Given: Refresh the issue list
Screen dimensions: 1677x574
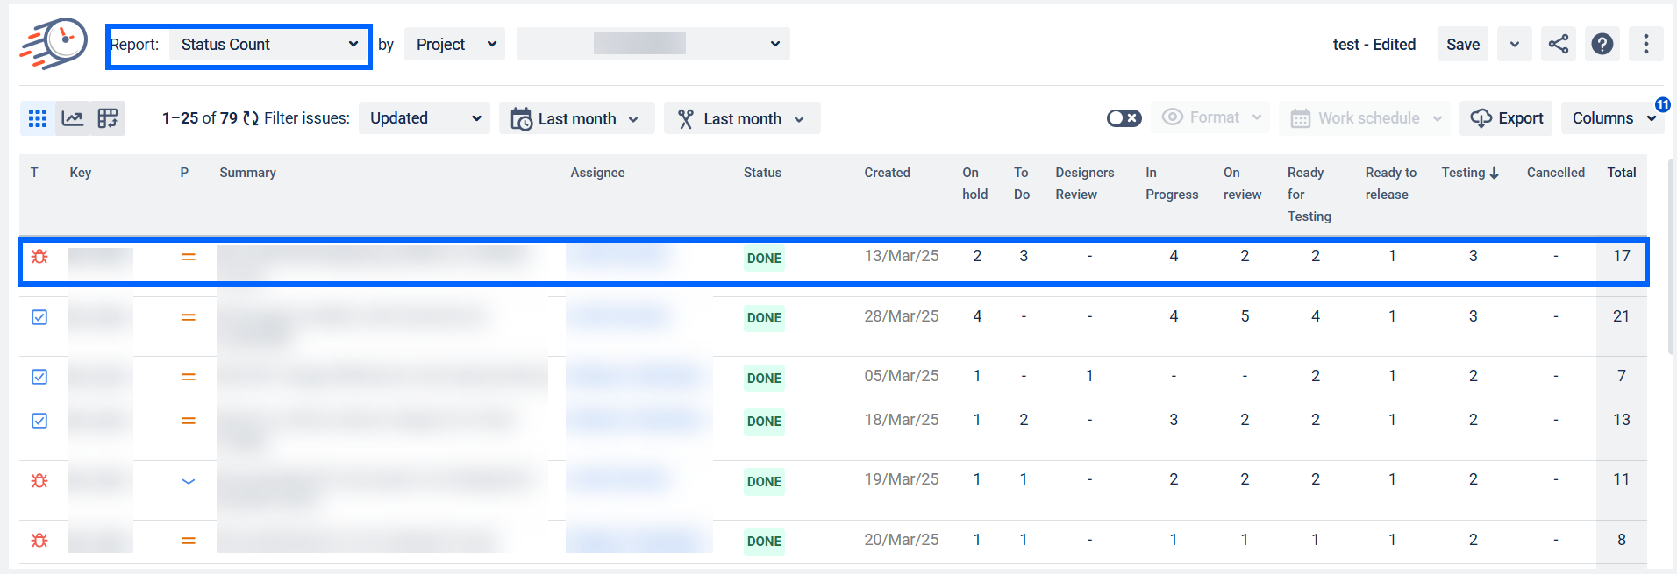Looking at the screenshot, I should click(x=251, y=118).
